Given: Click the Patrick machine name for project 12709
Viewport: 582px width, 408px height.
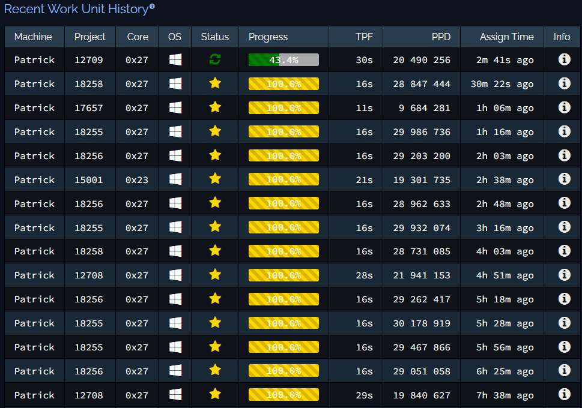Looking at the screenshot, I should pos(34,60).
